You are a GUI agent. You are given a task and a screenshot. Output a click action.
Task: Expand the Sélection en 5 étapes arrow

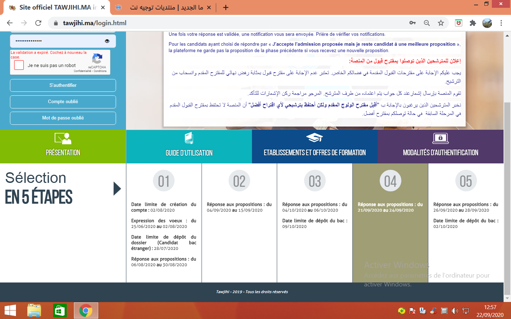(x=117, y=189)
